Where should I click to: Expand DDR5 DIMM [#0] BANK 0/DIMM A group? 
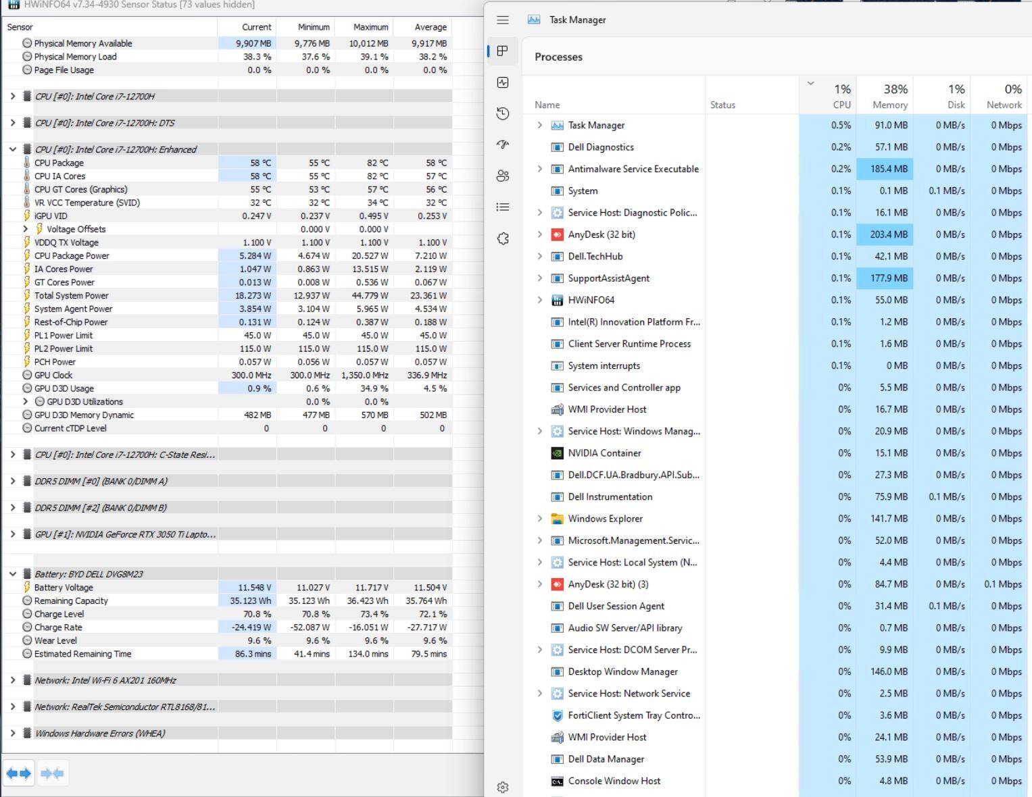12,481
